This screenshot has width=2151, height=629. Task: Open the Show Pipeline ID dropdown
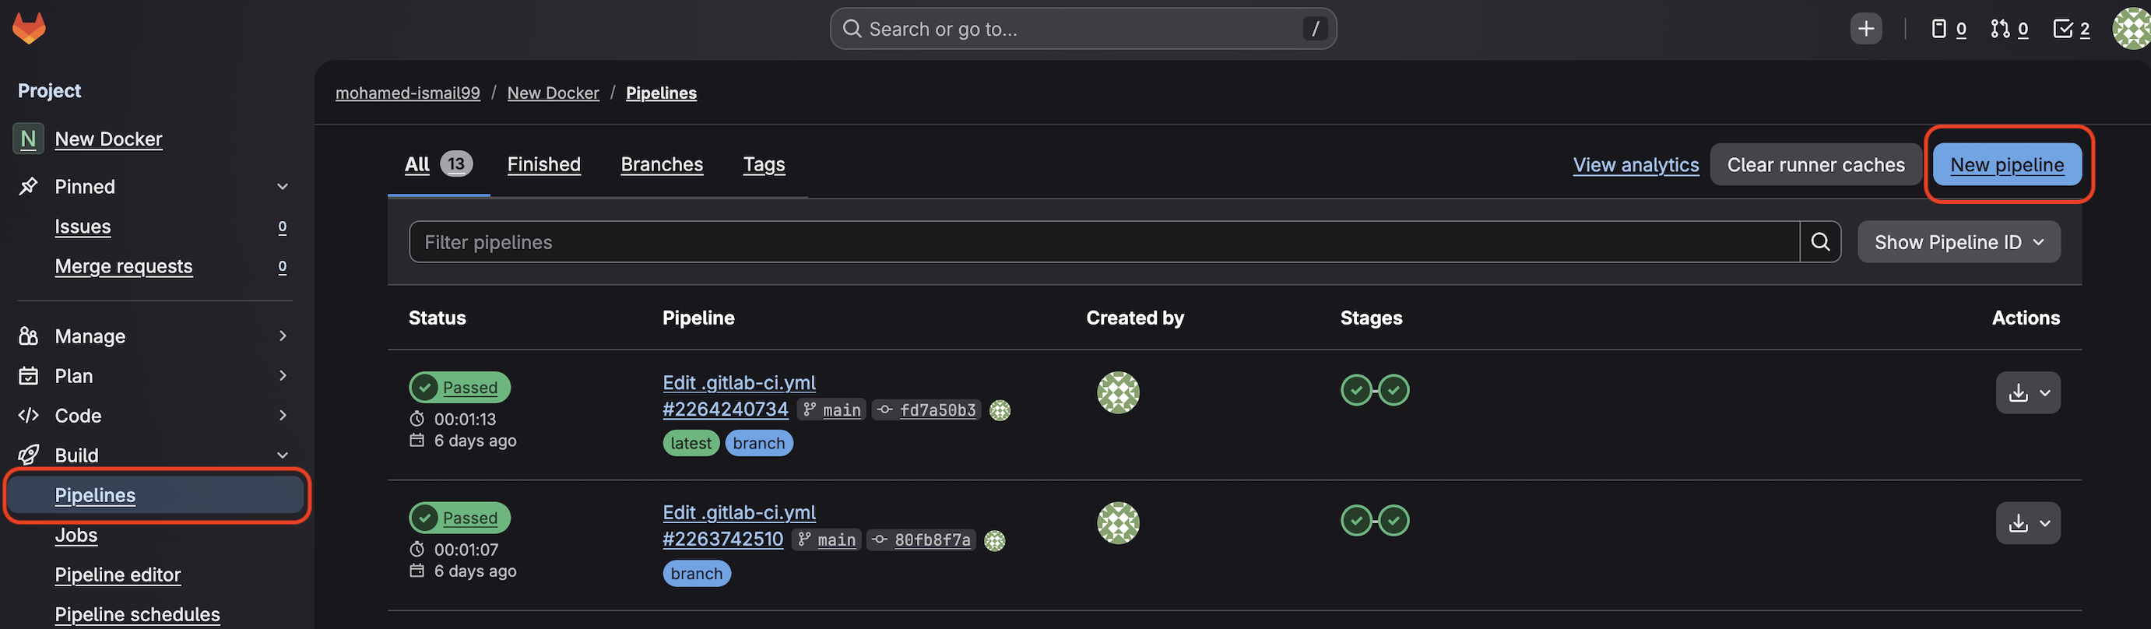(1958, 242)
